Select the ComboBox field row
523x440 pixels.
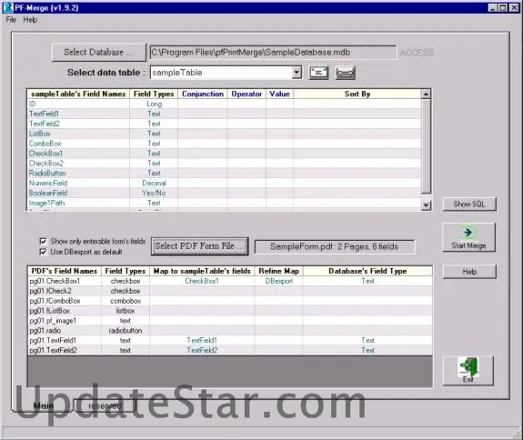[224, 144]
